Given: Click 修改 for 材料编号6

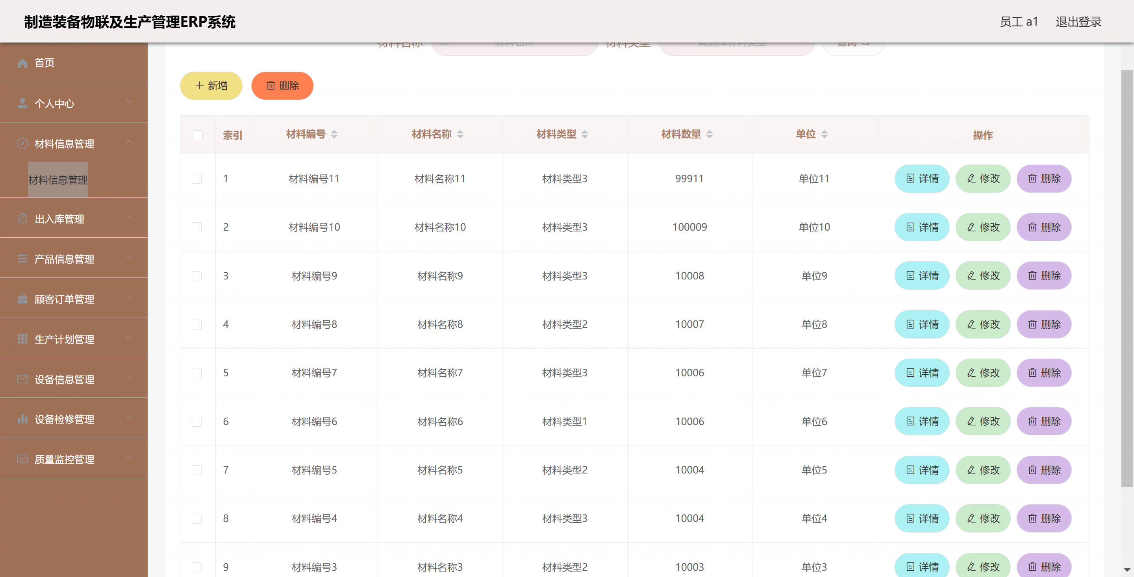Looking at the screenshot, I should coord(982,421).
